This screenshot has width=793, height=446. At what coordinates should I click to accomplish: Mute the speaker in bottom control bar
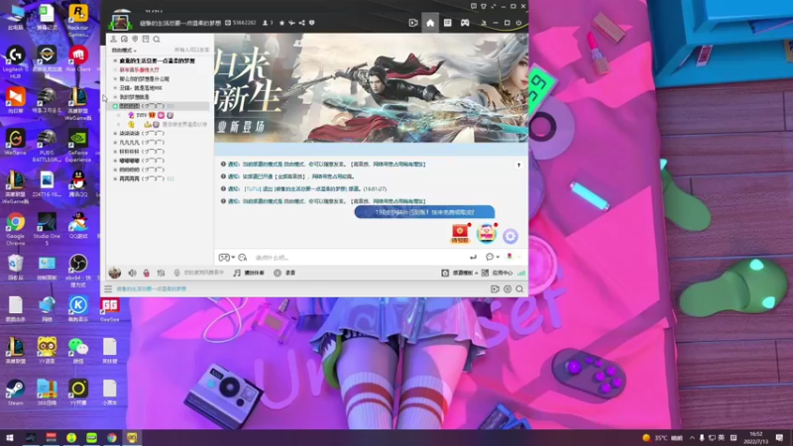pyautogui.click(x=132, y=274)
